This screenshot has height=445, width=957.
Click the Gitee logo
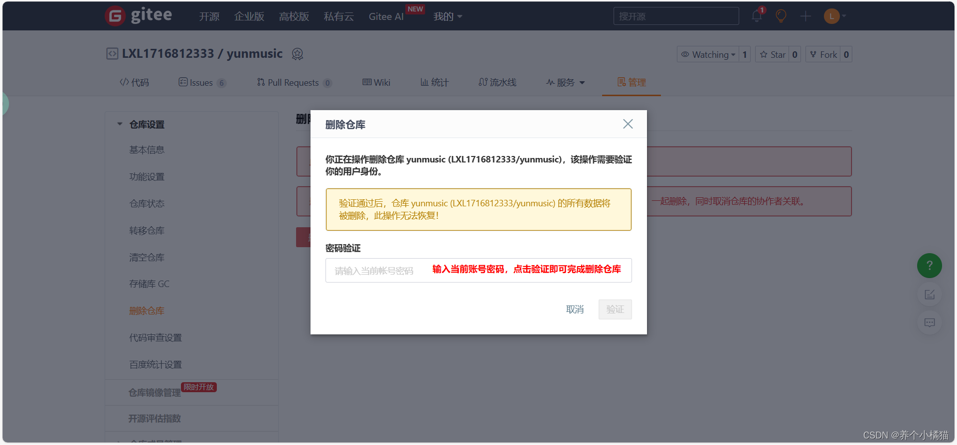[139, 15]
